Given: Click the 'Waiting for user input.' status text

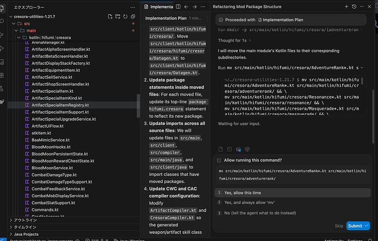Looking at the screenshot, I should pos(239,124).
